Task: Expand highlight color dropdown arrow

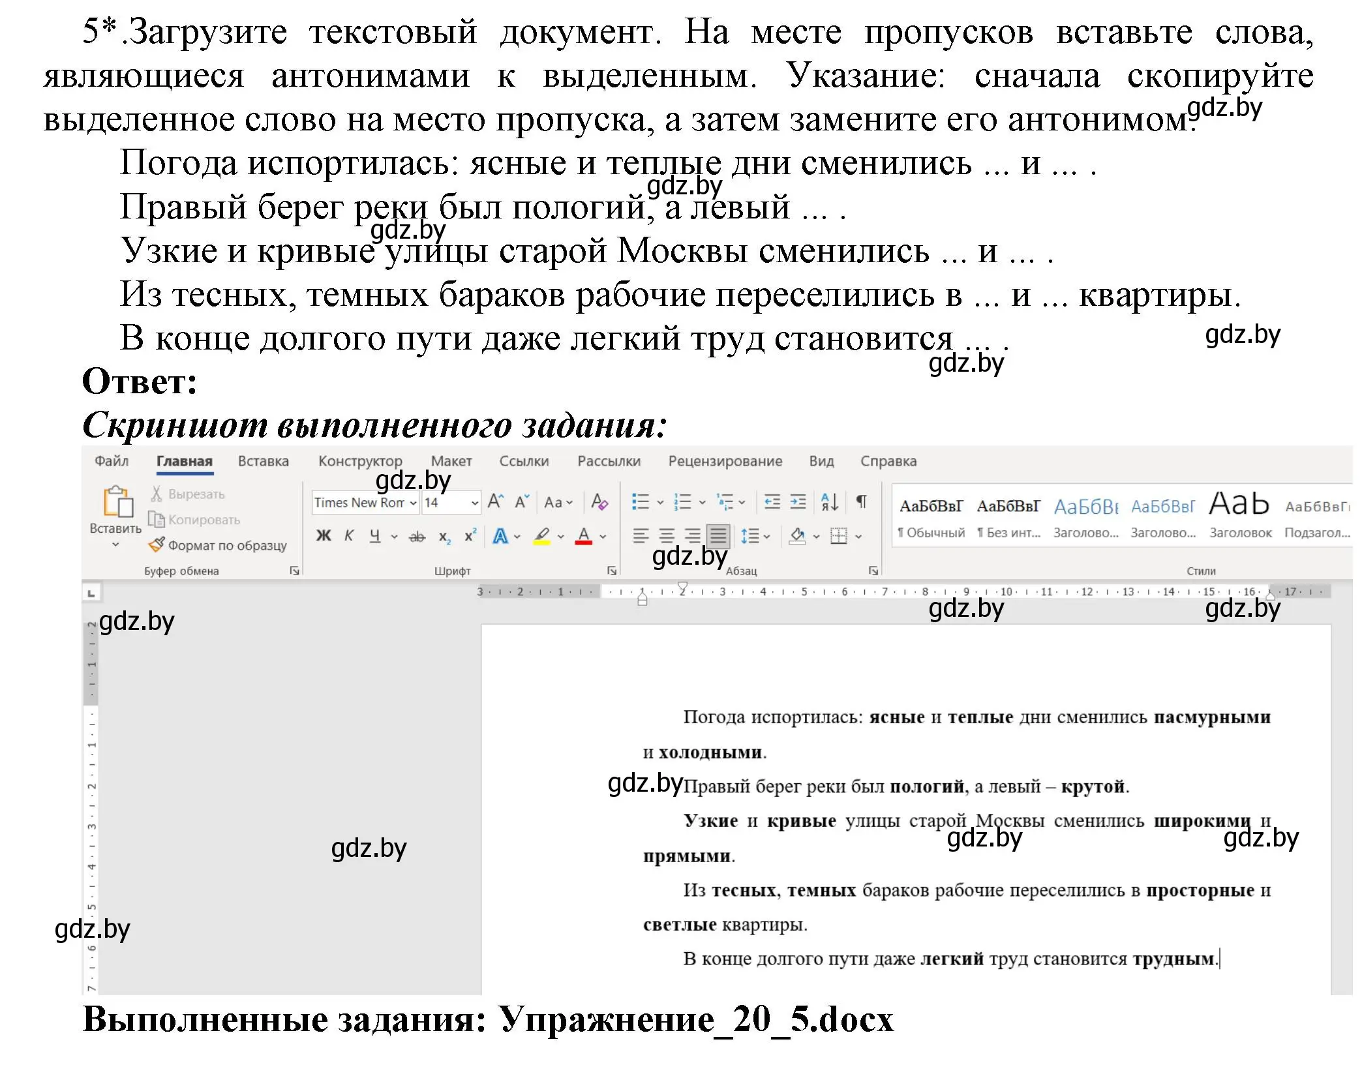Action: pyautogui.click(x=560, y=537)
